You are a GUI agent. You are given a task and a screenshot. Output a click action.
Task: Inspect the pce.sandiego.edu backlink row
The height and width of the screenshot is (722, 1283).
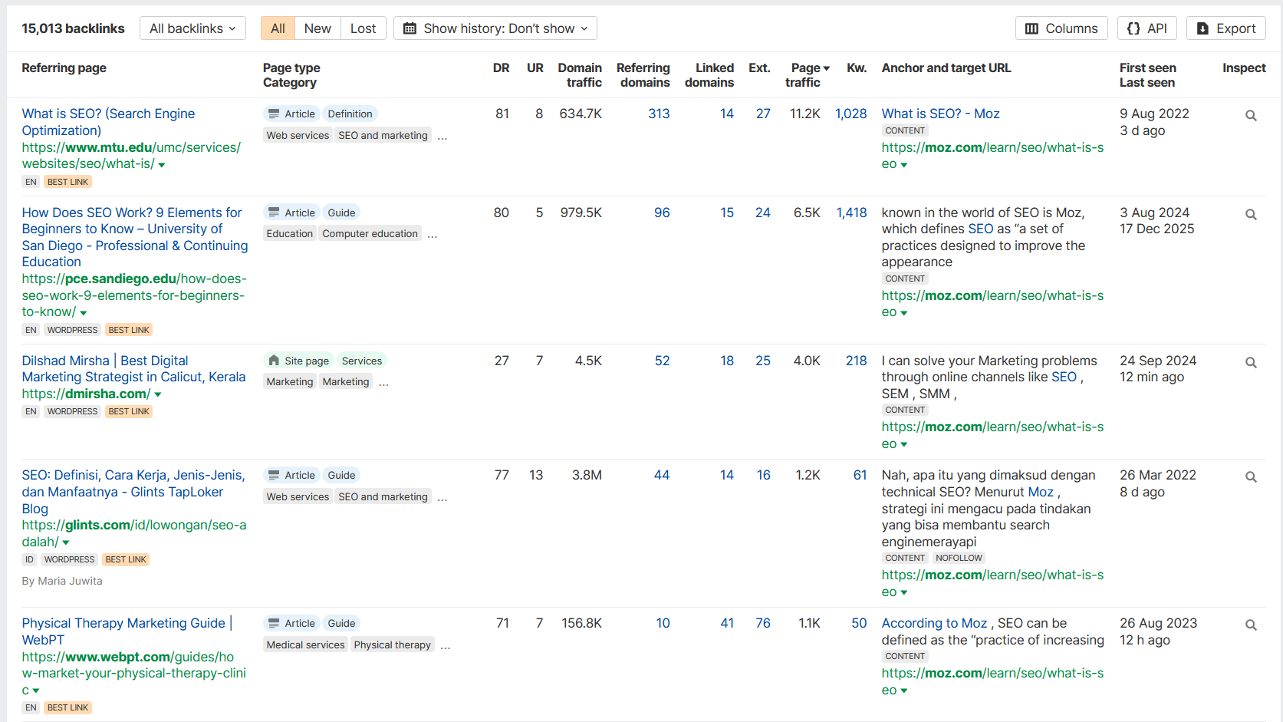(1250, 215)
